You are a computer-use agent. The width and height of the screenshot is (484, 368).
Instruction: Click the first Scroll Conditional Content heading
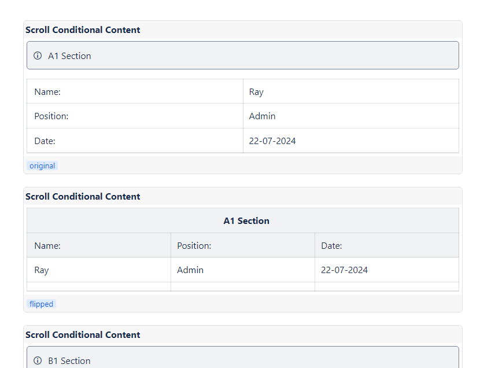point(83,30)
